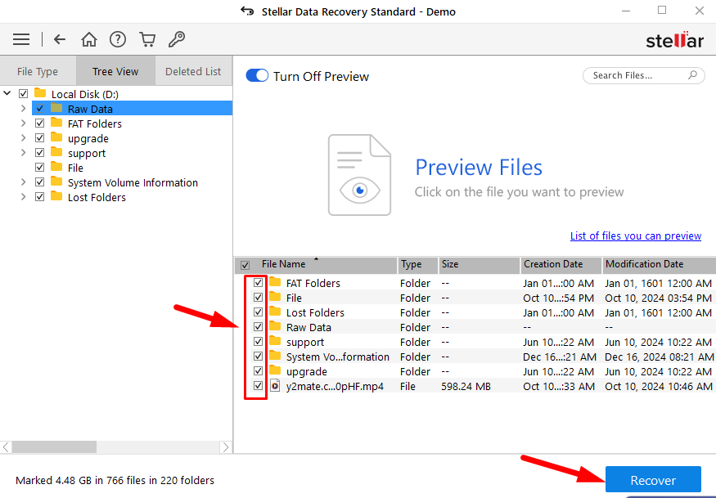
Task: Click Oct 10, 2024 03:54 PM modification date
Action: pos(658,298)
